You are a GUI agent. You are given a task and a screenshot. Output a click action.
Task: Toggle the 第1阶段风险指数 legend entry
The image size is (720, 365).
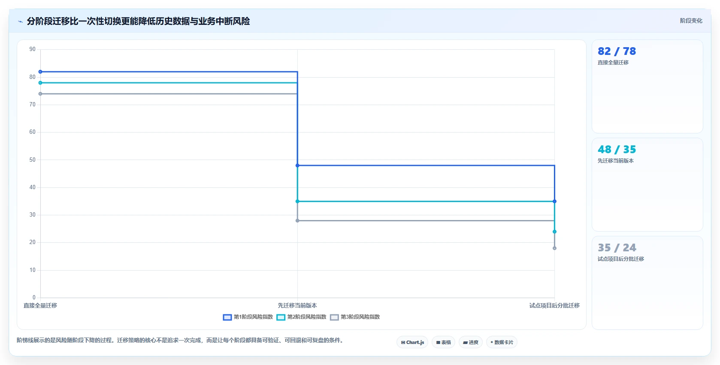click(248, 317)
